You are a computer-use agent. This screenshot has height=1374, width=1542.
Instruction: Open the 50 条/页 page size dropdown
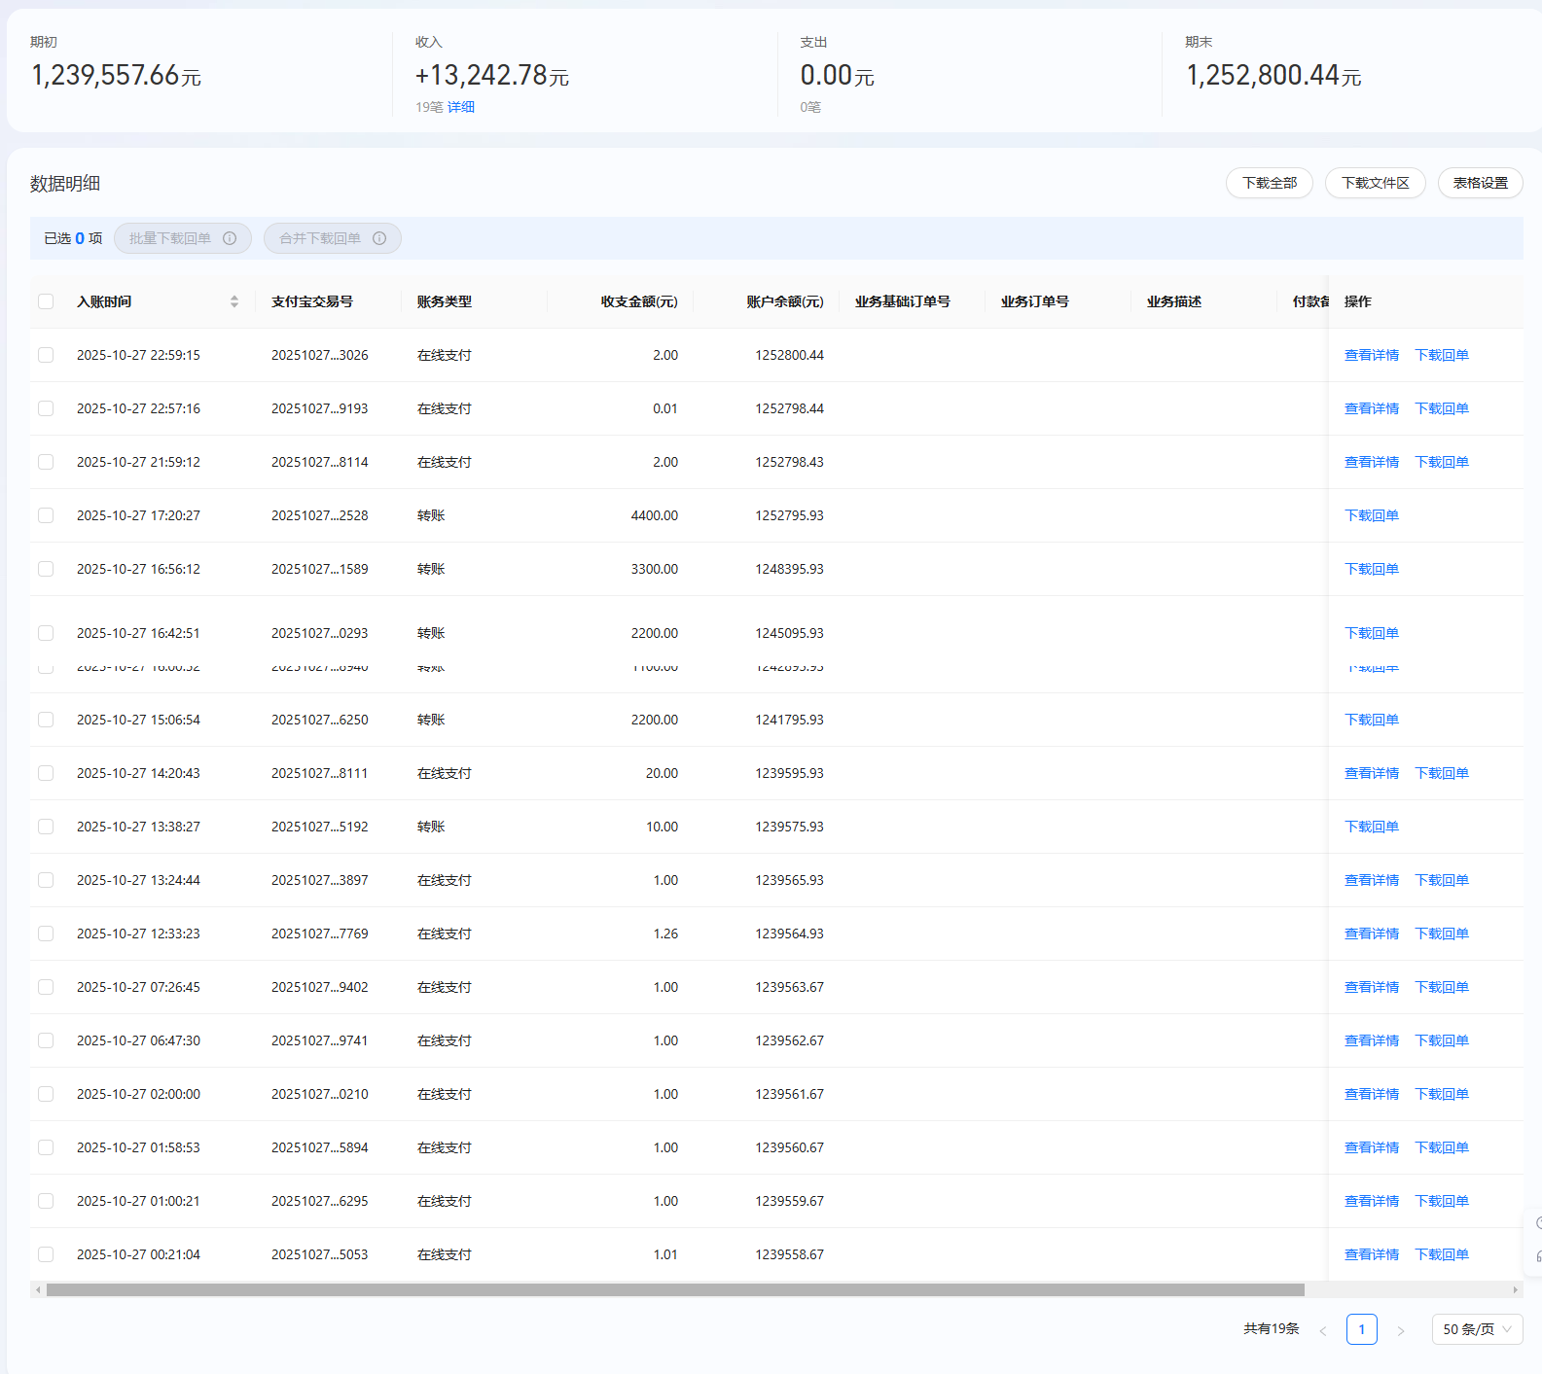click(1476, 1329)
